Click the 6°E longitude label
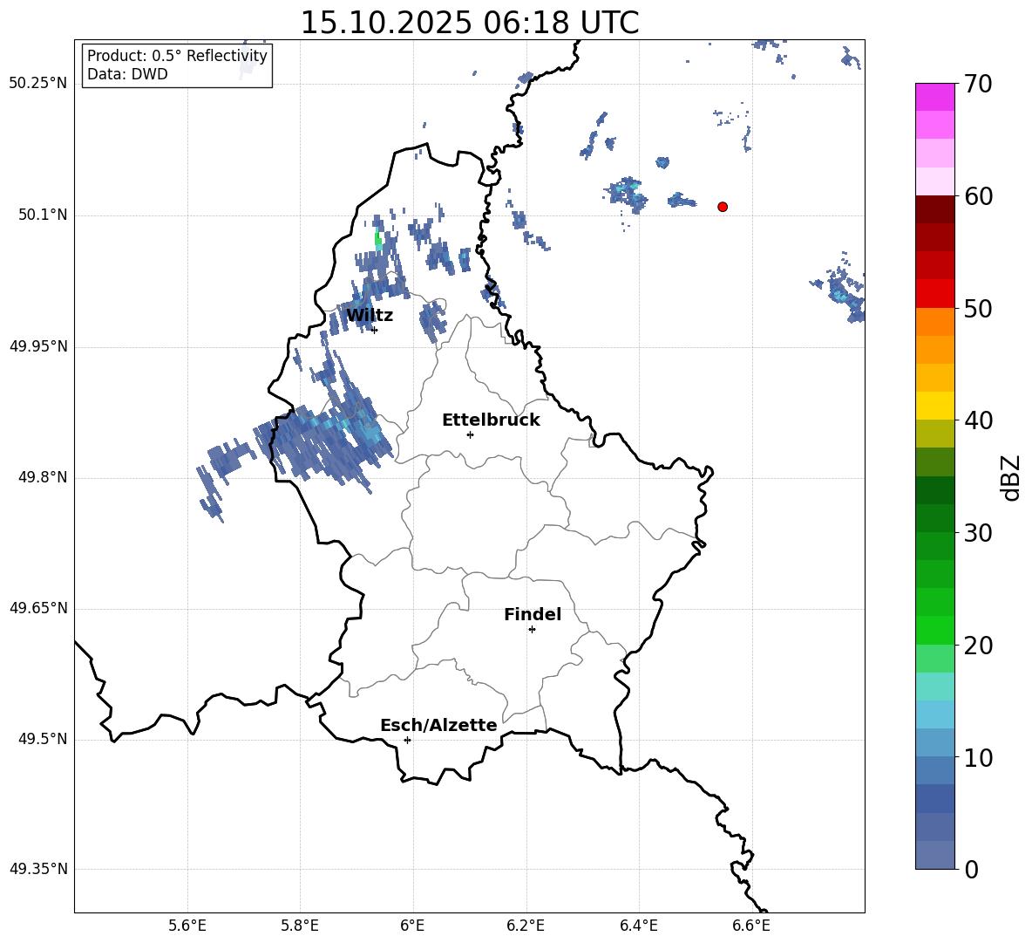This screenshot has width=1032, height=943. click(x=412, y=926)
